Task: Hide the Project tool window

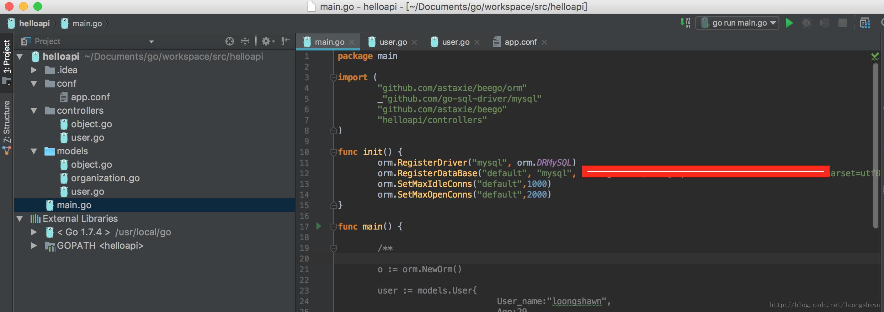Action: coord(286,42)
